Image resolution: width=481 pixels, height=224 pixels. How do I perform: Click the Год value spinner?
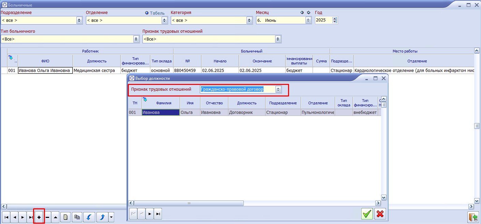pyautogui.click(x=334, y=20)
